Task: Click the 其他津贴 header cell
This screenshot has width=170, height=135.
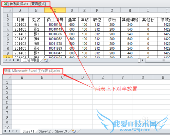Action: tap(130, 20)
